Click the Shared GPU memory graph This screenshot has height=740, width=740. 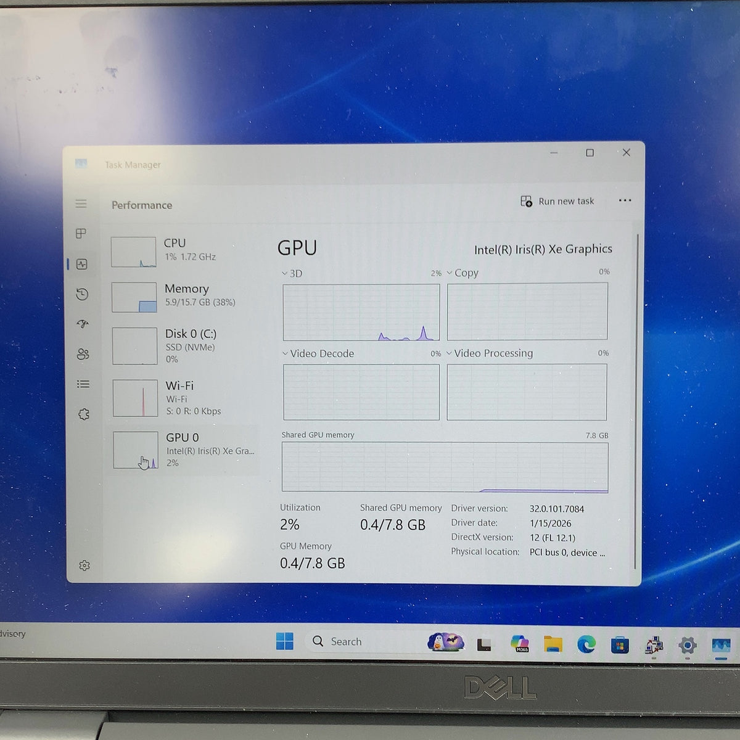tap(445, 467)
